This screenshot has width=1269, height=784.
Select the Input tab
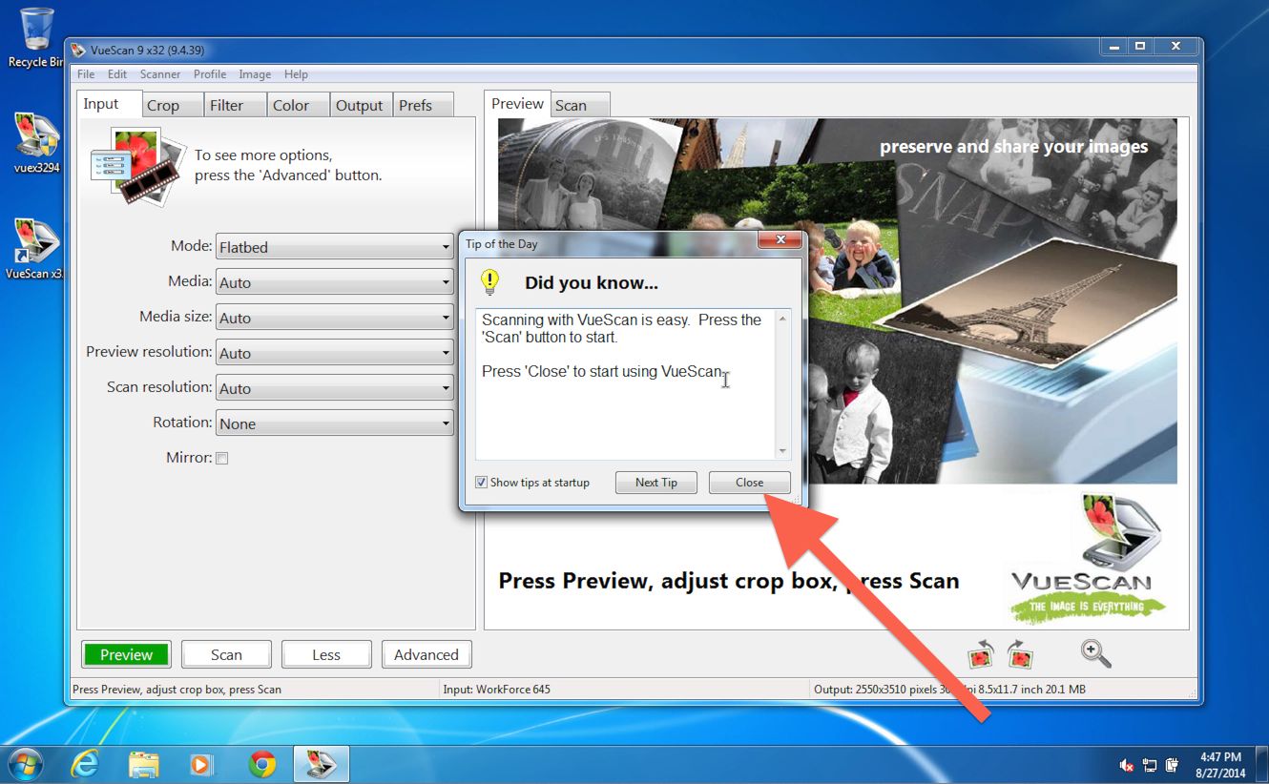click(x=109, y=104)
